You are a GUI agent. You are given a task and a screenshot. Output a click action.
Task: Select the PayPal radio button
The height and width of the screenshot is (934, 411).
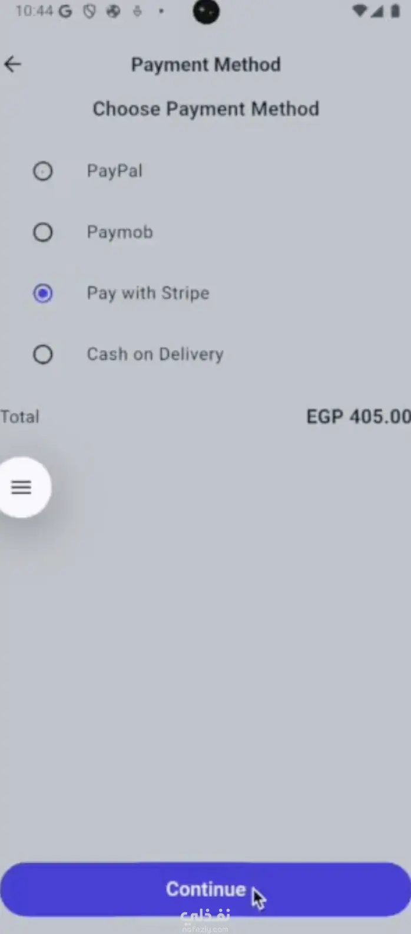42,171
